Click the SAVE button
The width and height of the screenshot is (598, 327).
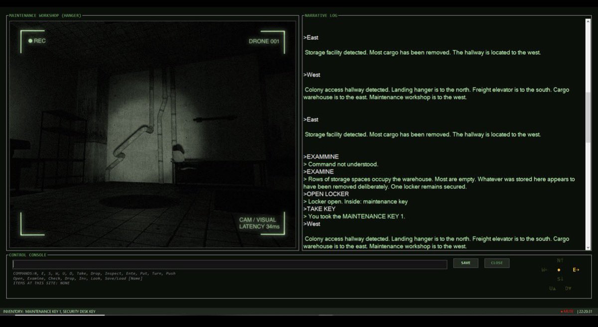[x=465, y=263]
